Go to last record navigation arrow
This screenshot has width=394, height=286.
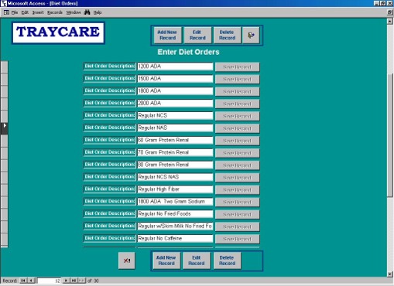pyautogui.click(x=74, y=281)
